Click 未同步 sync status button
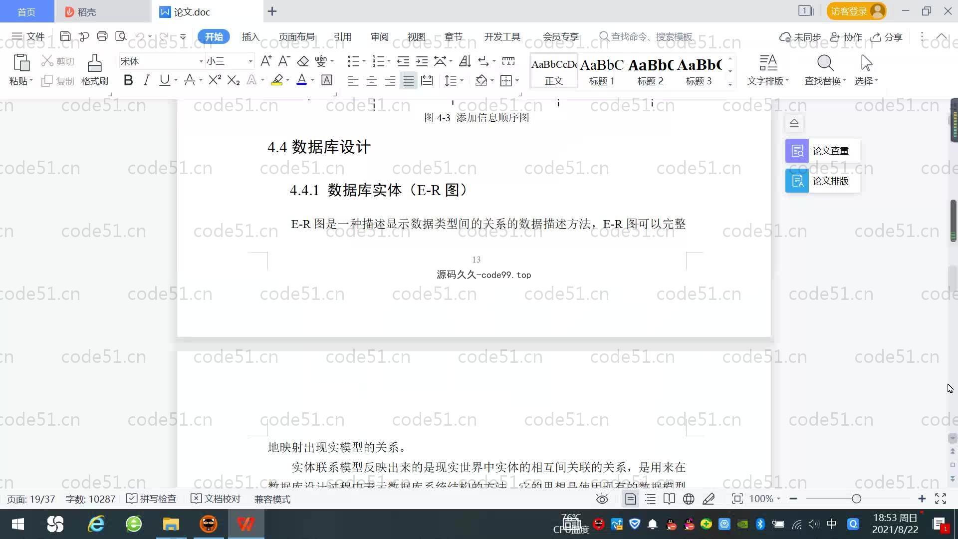This screenshot has width=958, height=539. (x=800, y=37)
